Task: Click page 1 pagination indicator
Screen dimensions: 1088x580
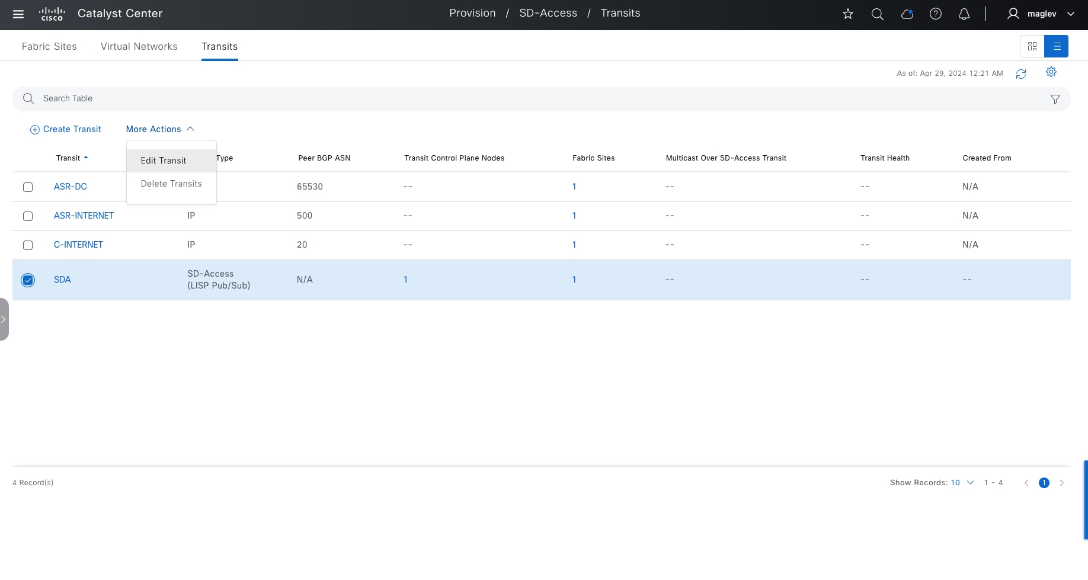Action: click(1044, 483)
